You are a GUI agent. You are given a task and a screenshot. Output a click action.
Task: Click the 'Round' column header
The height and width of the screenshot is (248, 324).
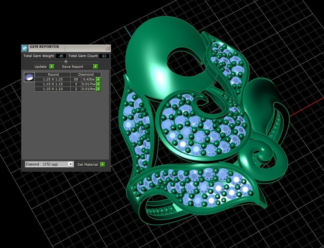(53, 74)
